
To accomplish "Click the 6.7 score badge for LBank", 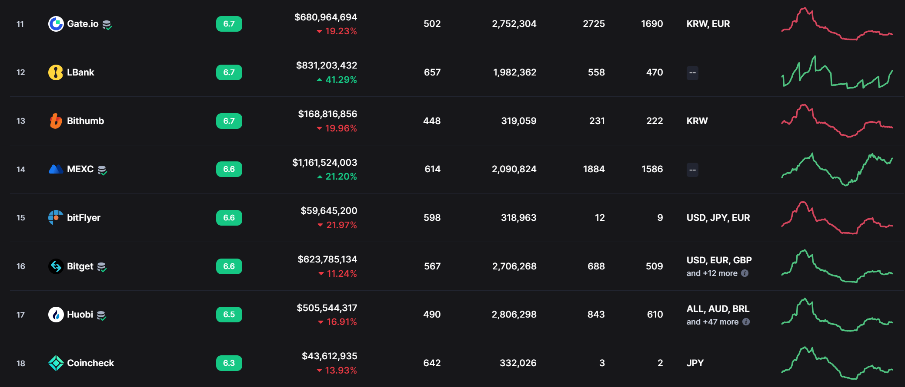I will [x=229, y=72].
